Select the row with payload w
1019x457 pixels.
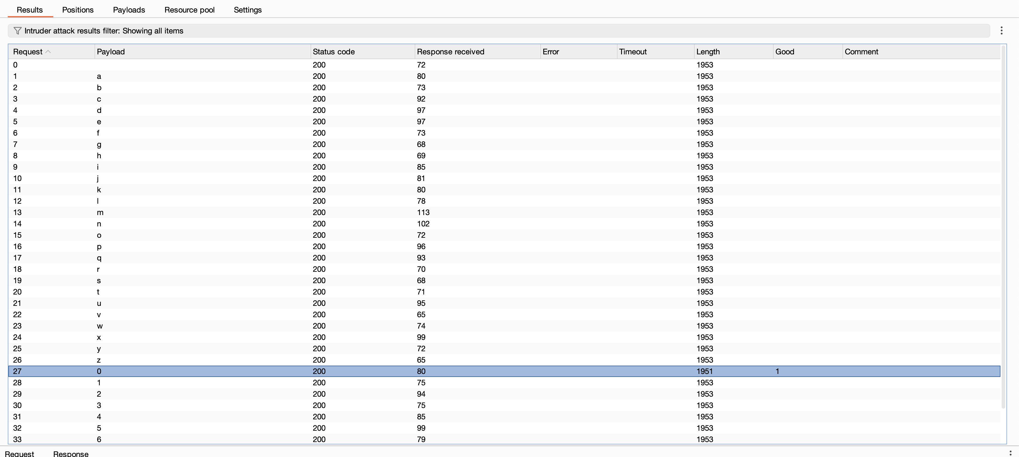click(x=504, y=326)
